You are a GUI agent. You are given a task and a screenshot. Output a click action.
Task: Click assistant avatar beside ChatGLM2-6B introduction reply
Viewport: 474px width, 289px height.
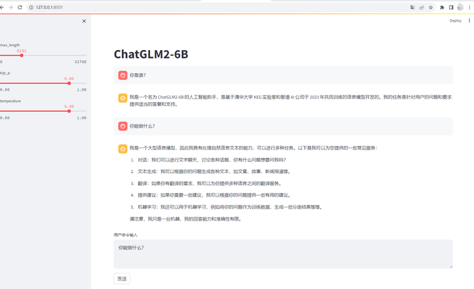click(122, 98)
